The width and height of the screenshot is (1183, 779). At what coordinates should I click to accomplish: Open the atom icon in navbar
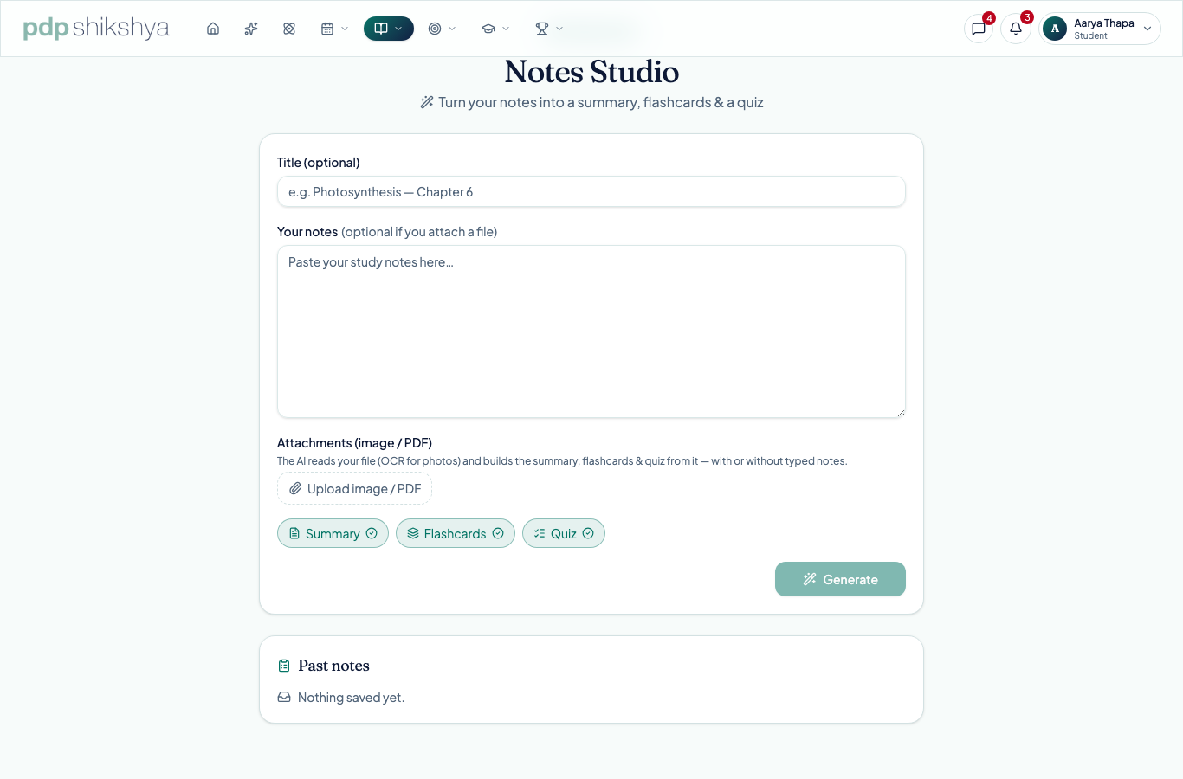click(289, 29)
